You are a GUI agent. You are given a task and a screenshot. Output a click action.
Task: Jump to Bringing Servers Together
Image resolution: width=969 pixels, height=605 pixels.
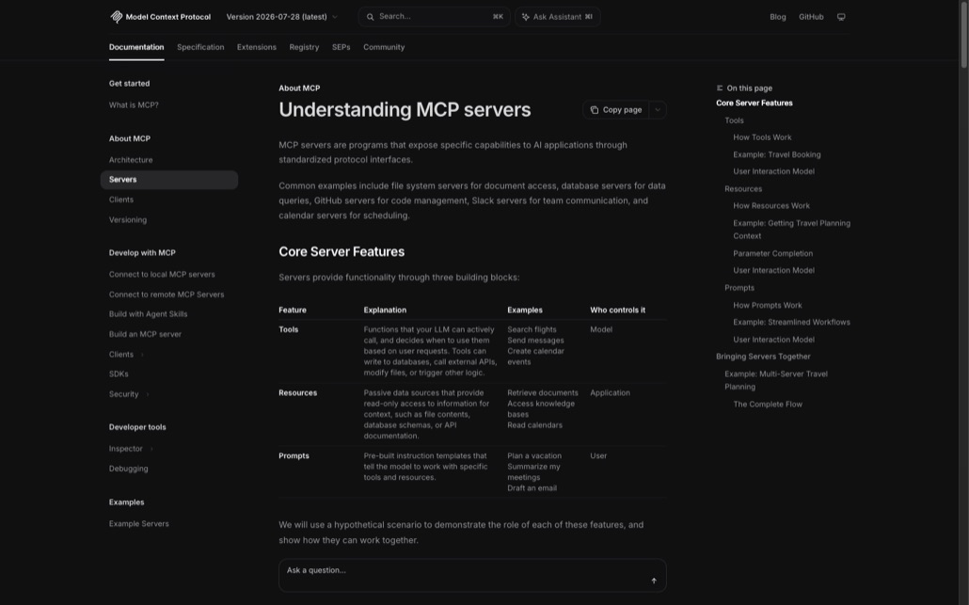tap(763, 357)
